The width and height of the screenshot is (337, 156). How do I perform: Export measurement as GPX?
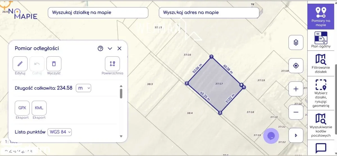pos(22,108)
